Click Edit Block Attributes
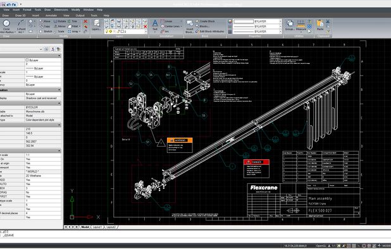 209,32
